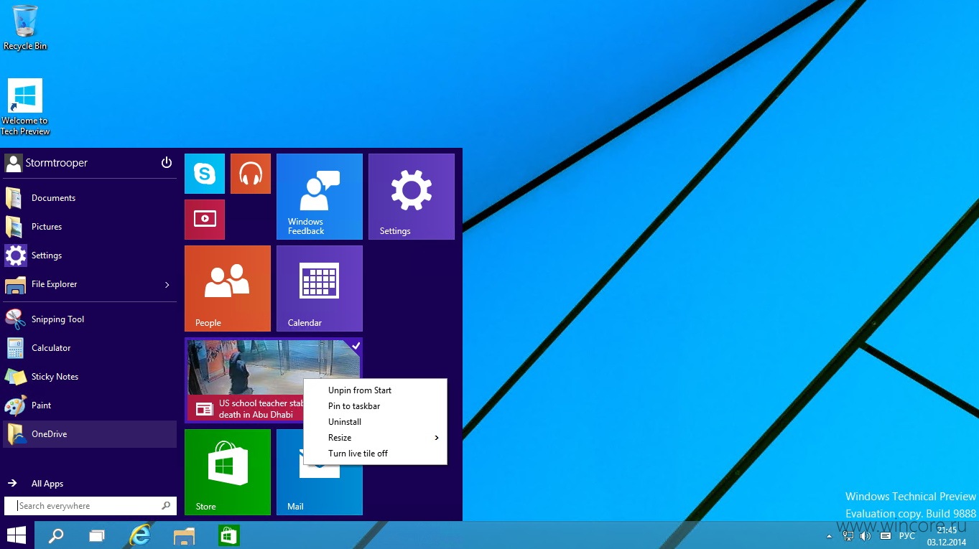Click the Stormtrooper user name
The width and height of the screenshot is (979, 549).
pos(57,163)
